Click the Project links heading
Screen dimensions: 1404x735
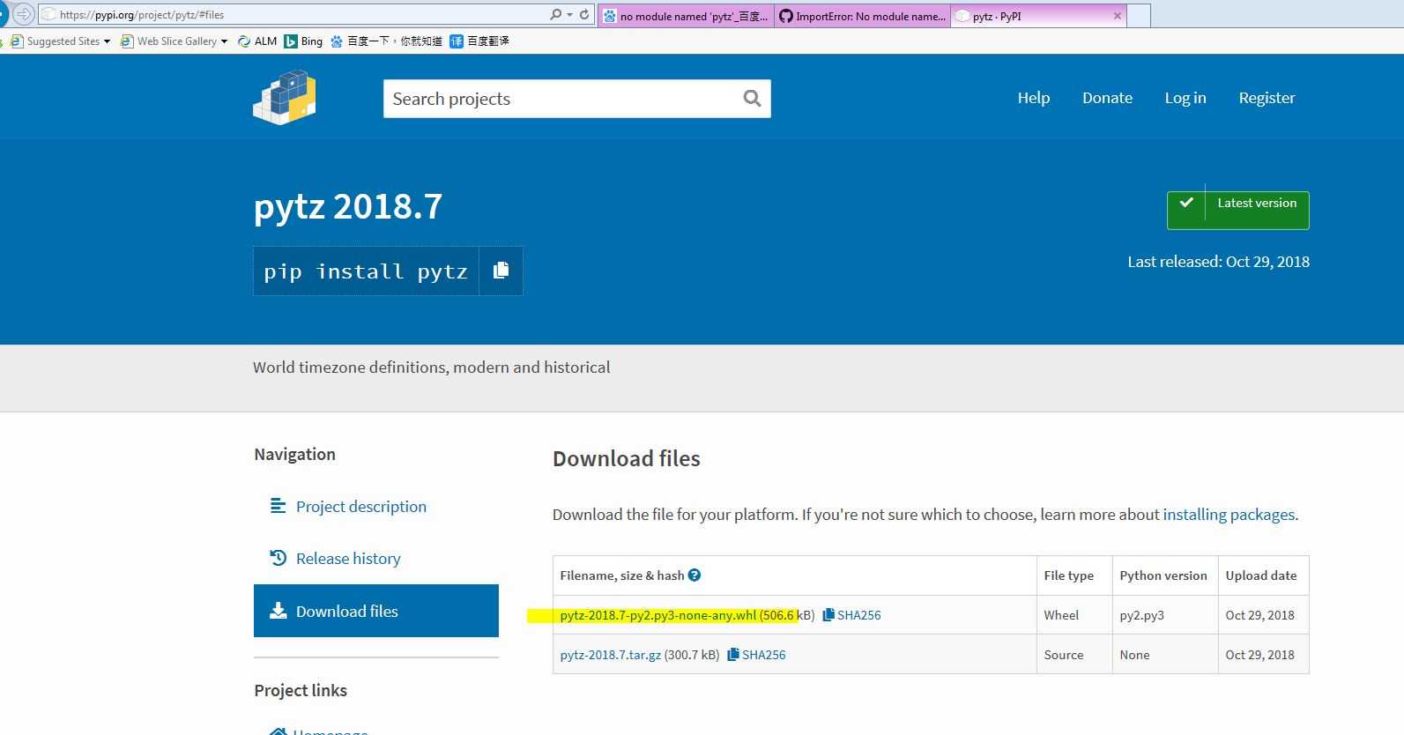coord(301,690)
